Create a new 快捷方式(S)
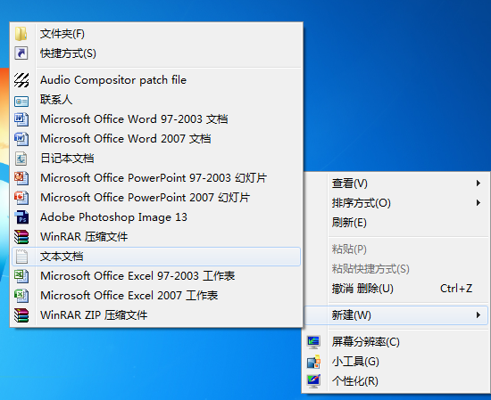This screenshot has width=491, height=400. (x=156, y=53)
